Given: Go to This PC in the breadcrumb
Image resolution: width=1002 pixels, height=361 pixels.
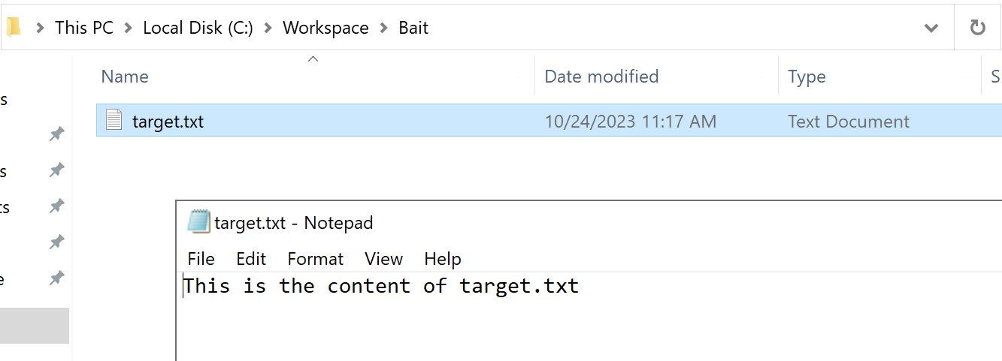Looking at the screenshot, I should click(x=83, y=29).
